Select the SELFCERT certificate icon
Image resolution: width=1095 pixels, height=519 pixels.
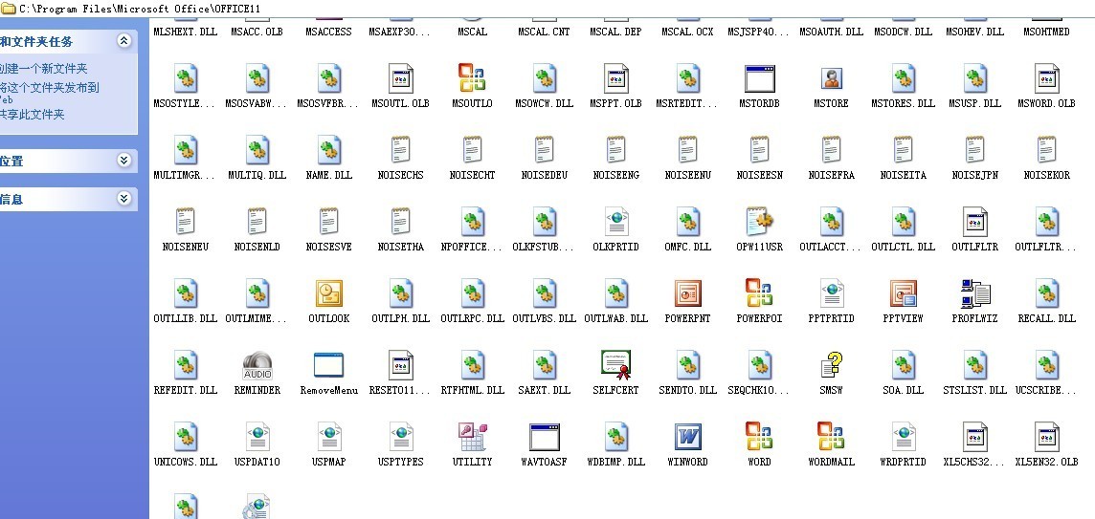pos(615,365)
